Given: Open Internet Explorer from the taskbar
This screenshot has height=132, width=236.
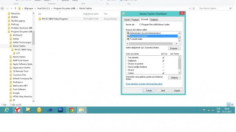Looking at the screenshot, I should point(7,110).
